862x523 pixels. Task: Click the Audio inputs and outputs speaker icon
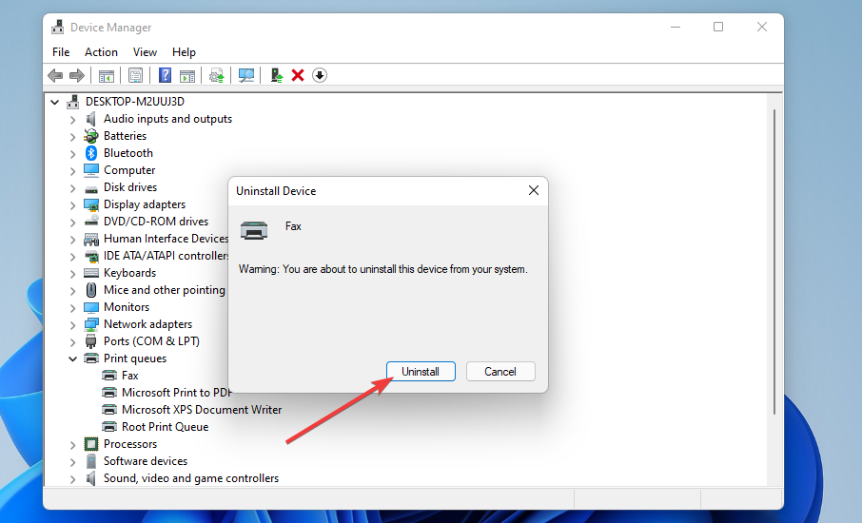[x=91, y=119]
